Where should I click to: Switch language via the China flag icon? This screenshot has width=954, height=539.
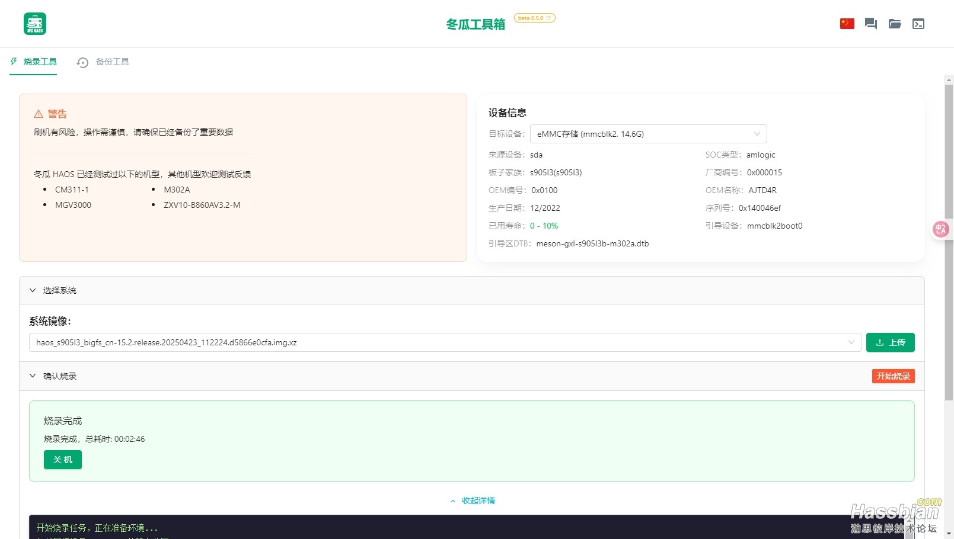click(847, 24)
